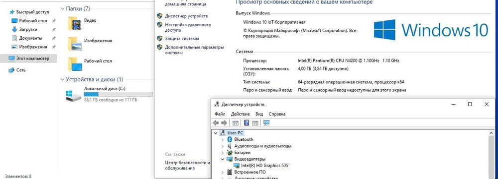Click the shield icon next to Дополнительные параметры системы
Image resolution: width=498 pixels, height=179 pixels.
[160, 47]
